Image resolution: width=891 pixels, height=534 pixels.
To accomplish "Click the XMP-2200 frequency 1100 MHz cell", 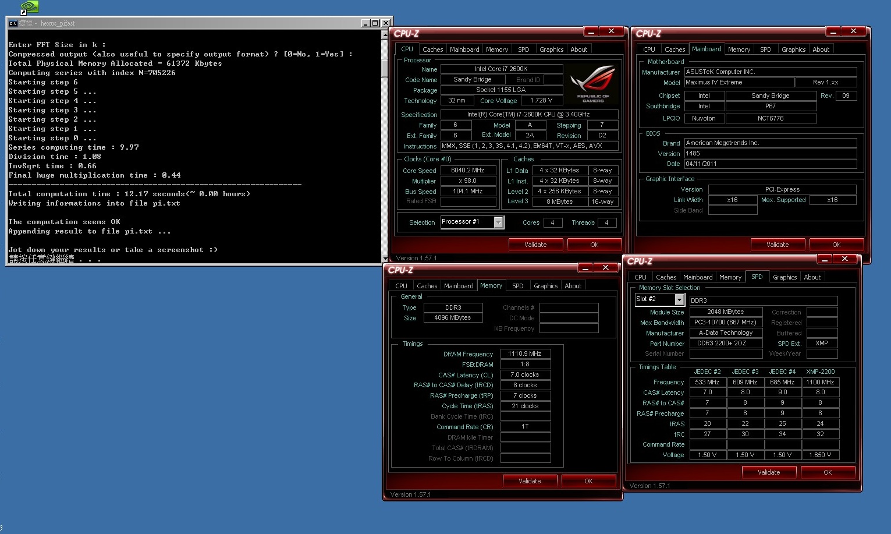I will tap(820, 382).
